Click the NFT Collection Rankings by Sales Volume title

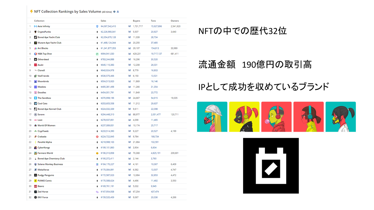[x=68, y=11]
